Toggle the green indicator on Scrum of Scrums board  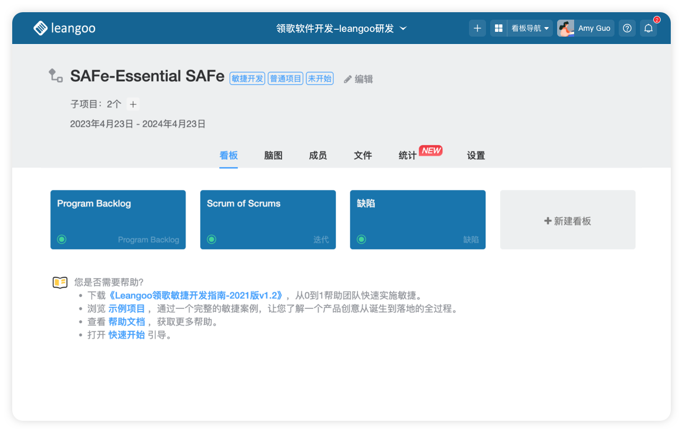pyautogui.click(x=211, y=239)
